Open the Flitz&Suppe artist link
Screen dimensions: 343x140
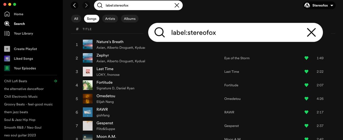tap(106, 129)
